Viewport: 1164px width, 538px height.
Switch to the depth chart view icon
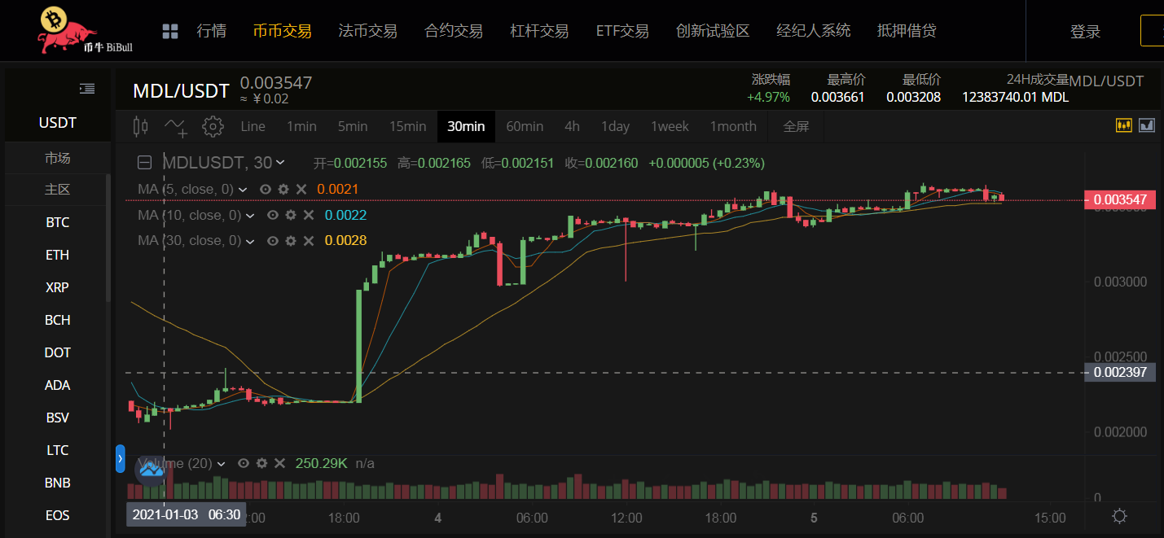[x=1147, y=125]
